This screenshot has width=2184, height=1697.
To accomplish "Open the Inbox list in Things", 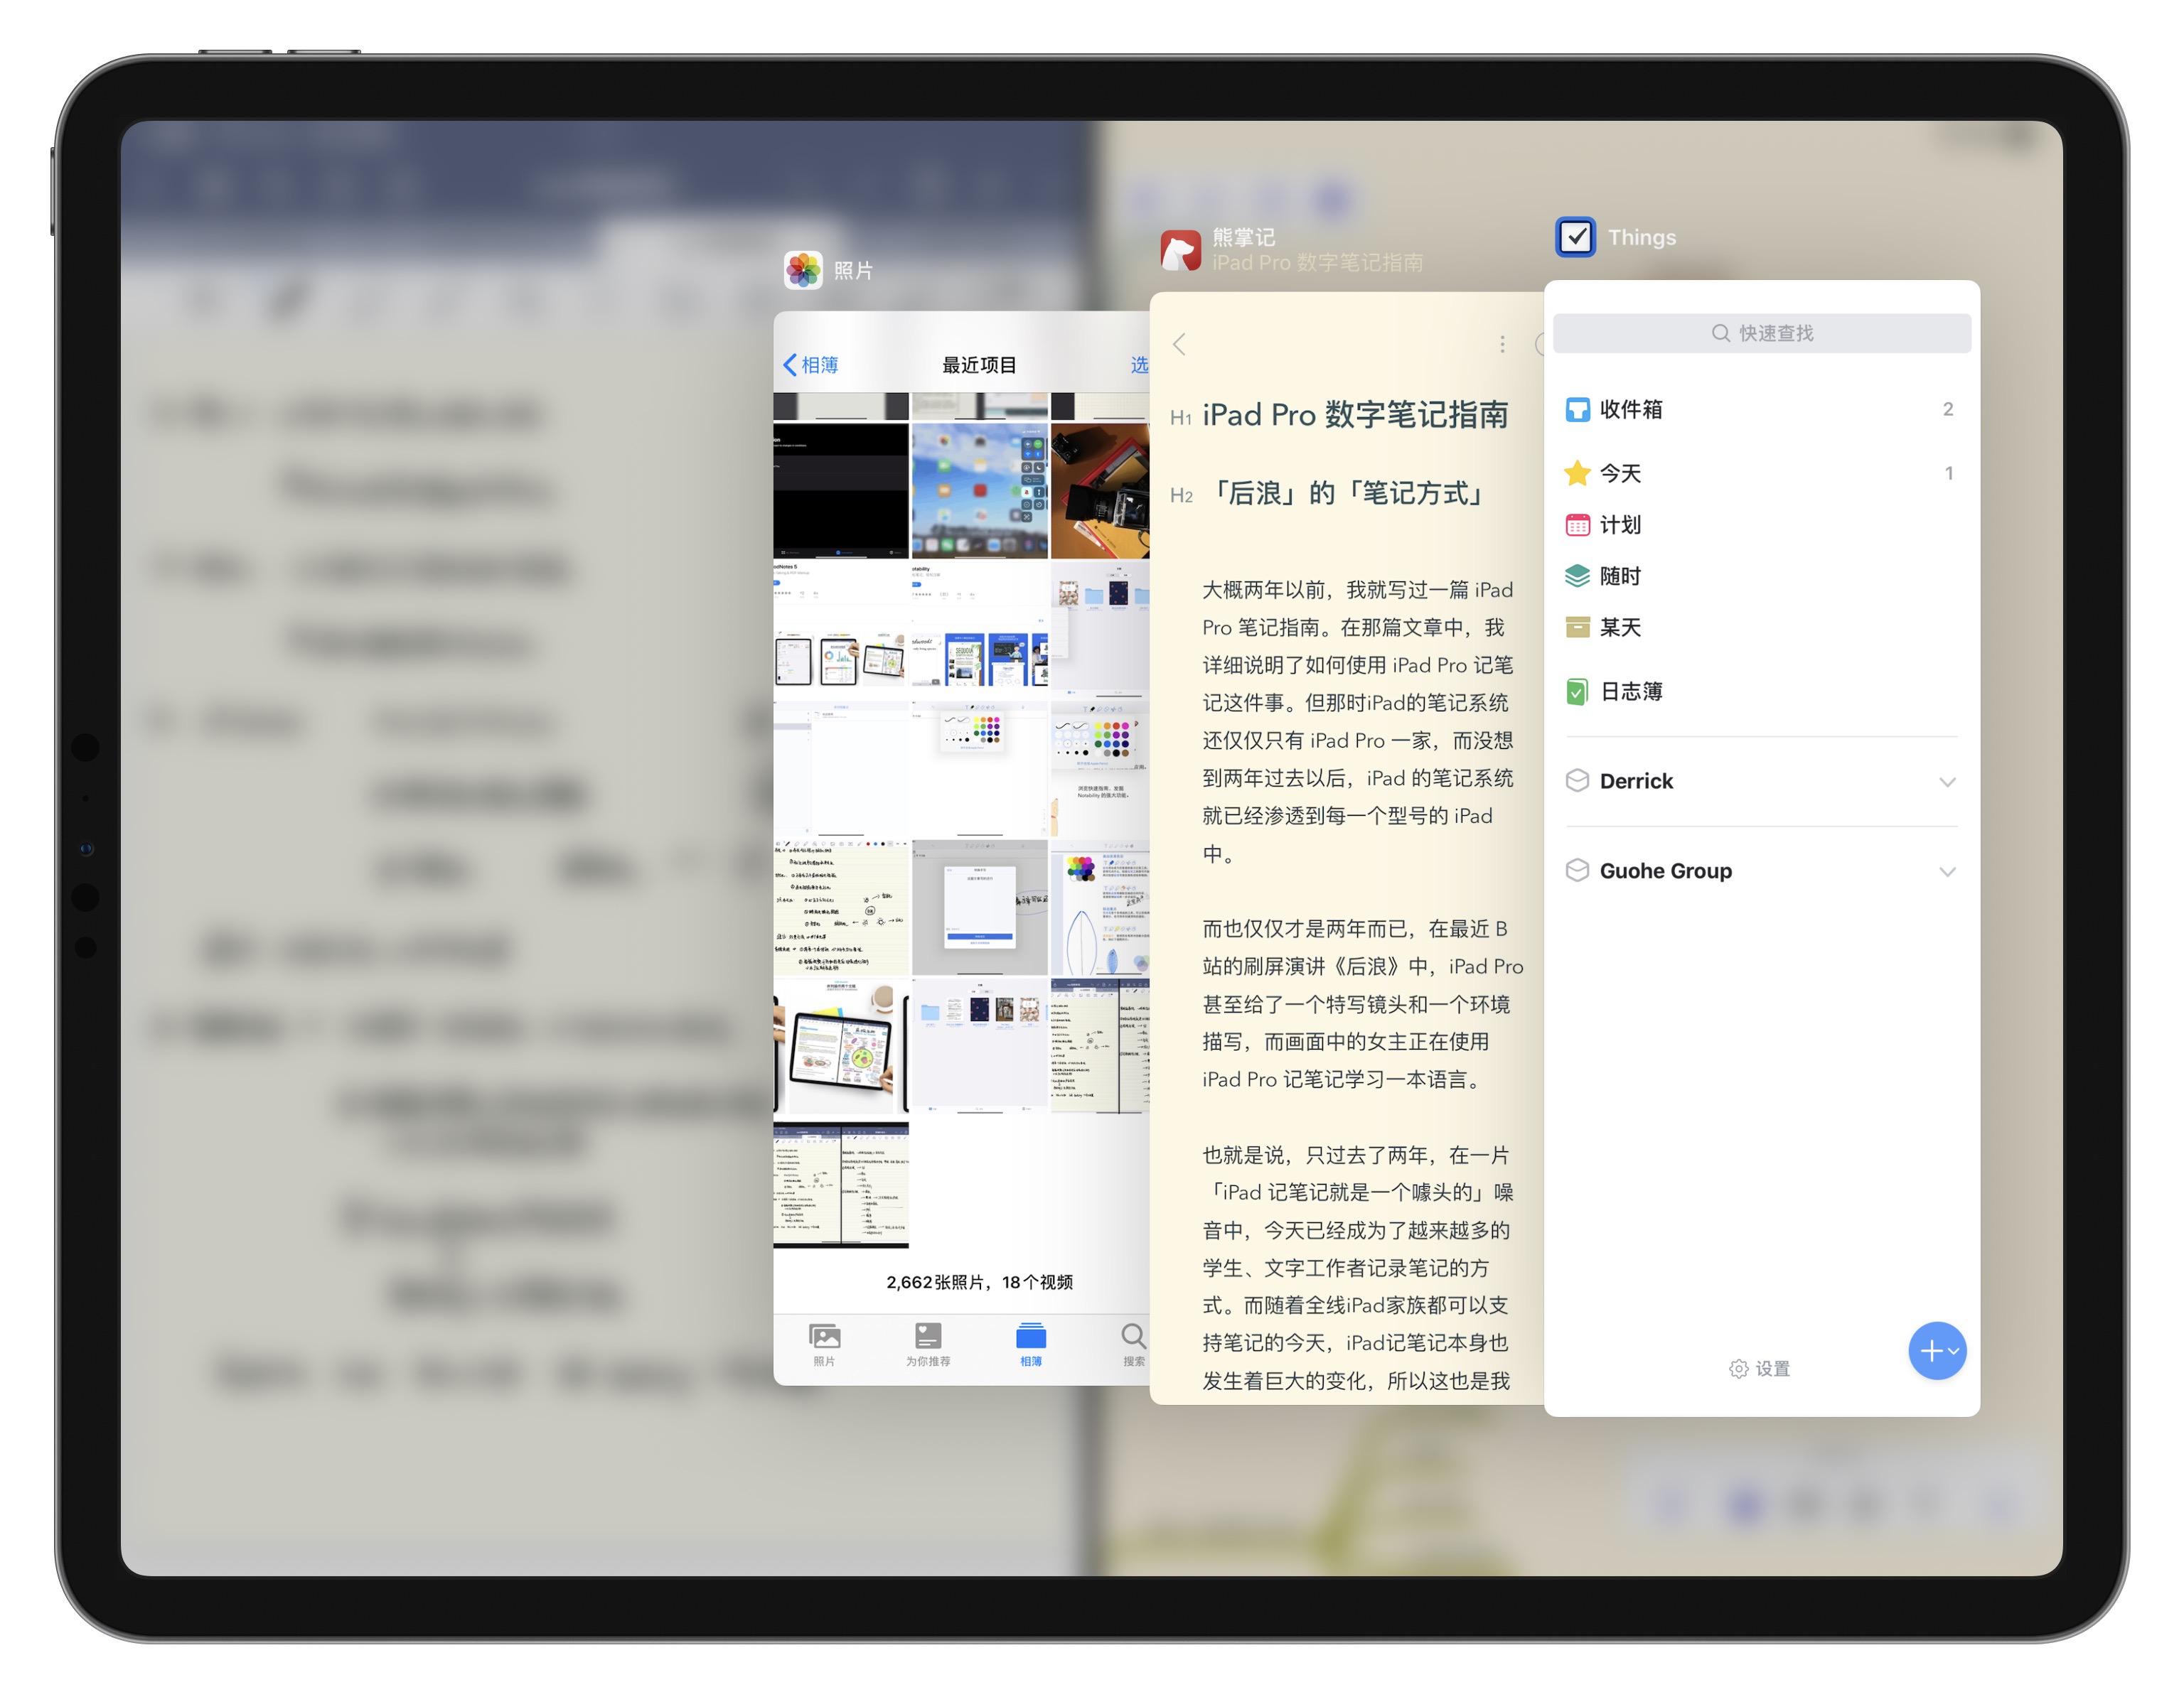I will [x=1631, y=409].
